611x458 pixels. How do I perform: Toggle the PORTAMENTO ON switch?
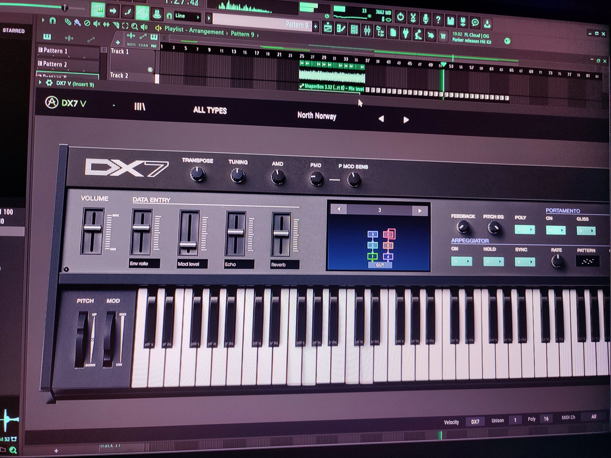click(x=556, y=230)
